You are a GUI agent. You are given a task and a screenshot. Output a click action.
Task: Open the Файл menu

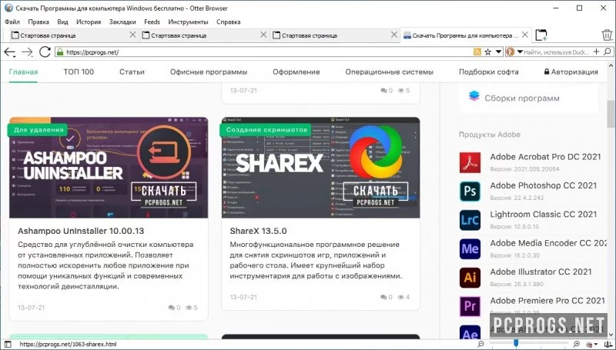pyautogui.click(x=12, y=22)
